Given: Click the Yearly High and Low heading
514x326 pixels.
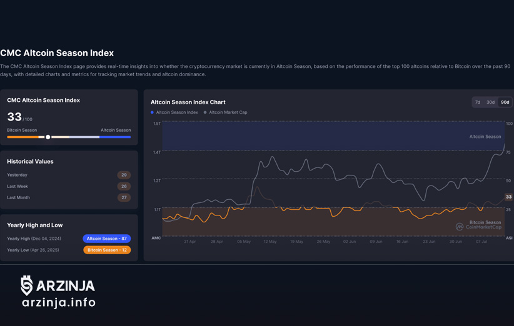Looking at the screenshot, I should pos(35,225).
